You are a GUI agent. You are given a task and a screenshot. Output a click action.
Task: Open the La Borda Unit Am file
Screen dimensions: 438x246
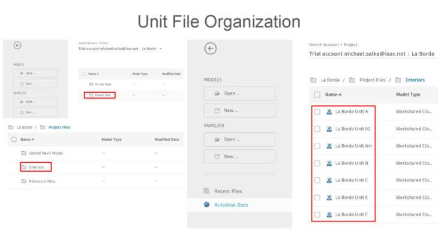pyautogui.click(x=353, y=146)
